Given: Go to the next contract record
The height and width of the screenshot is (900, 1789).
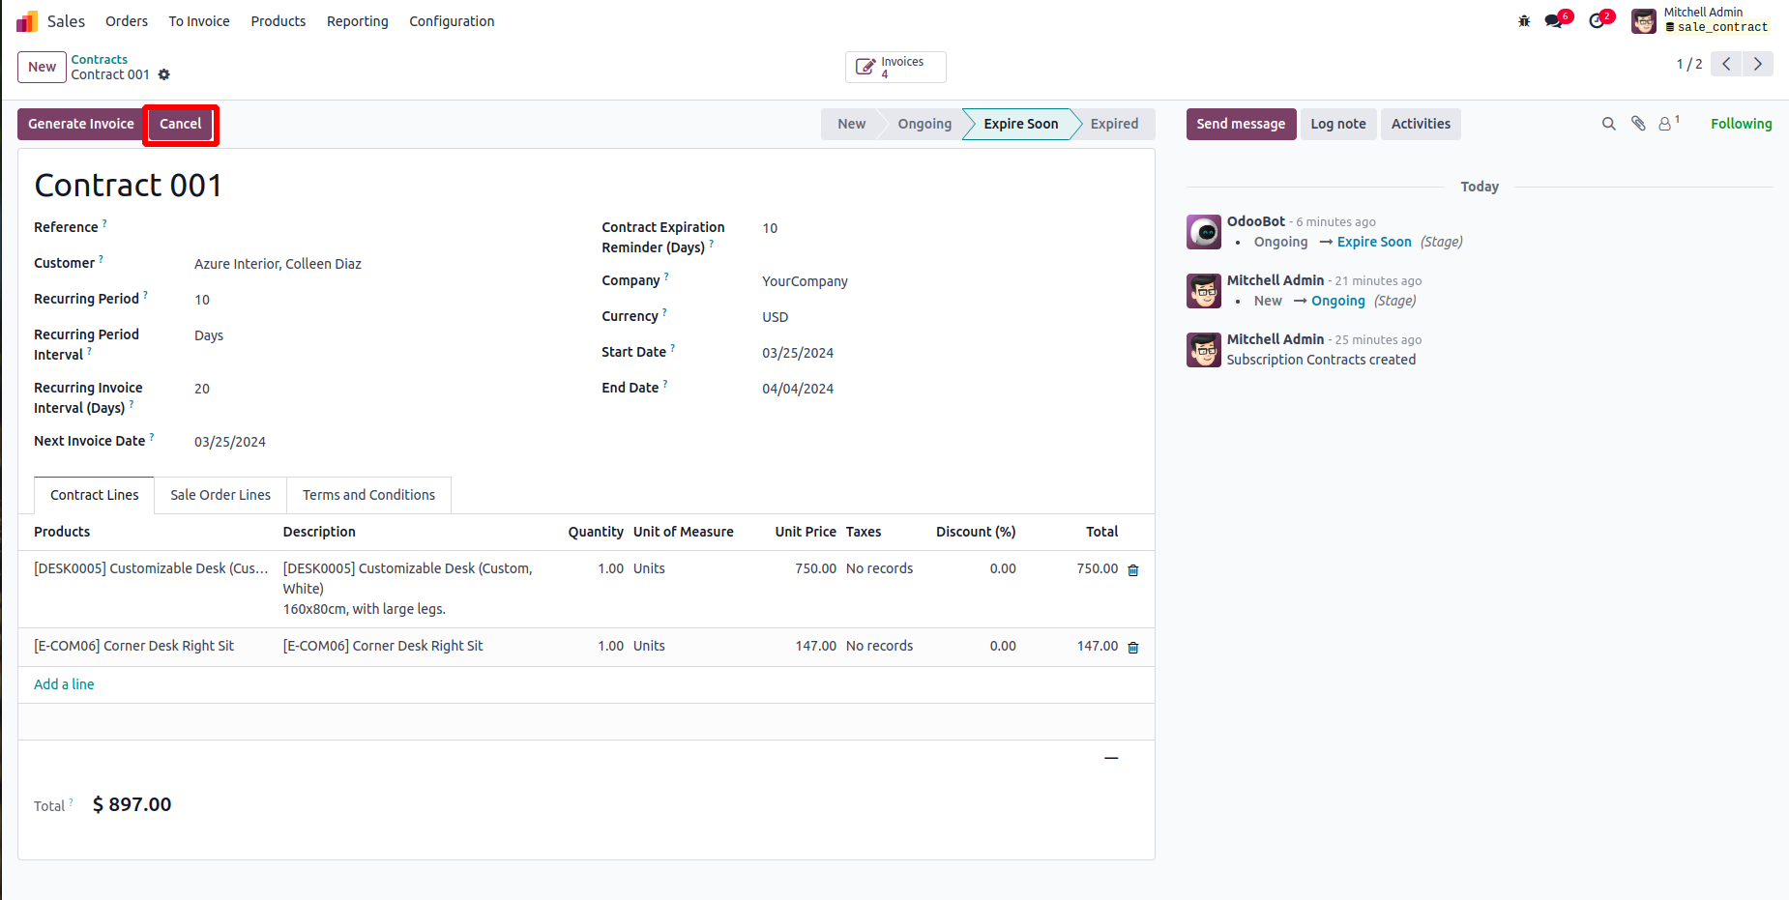Looking at the screenshot, I should [1758, 64].
